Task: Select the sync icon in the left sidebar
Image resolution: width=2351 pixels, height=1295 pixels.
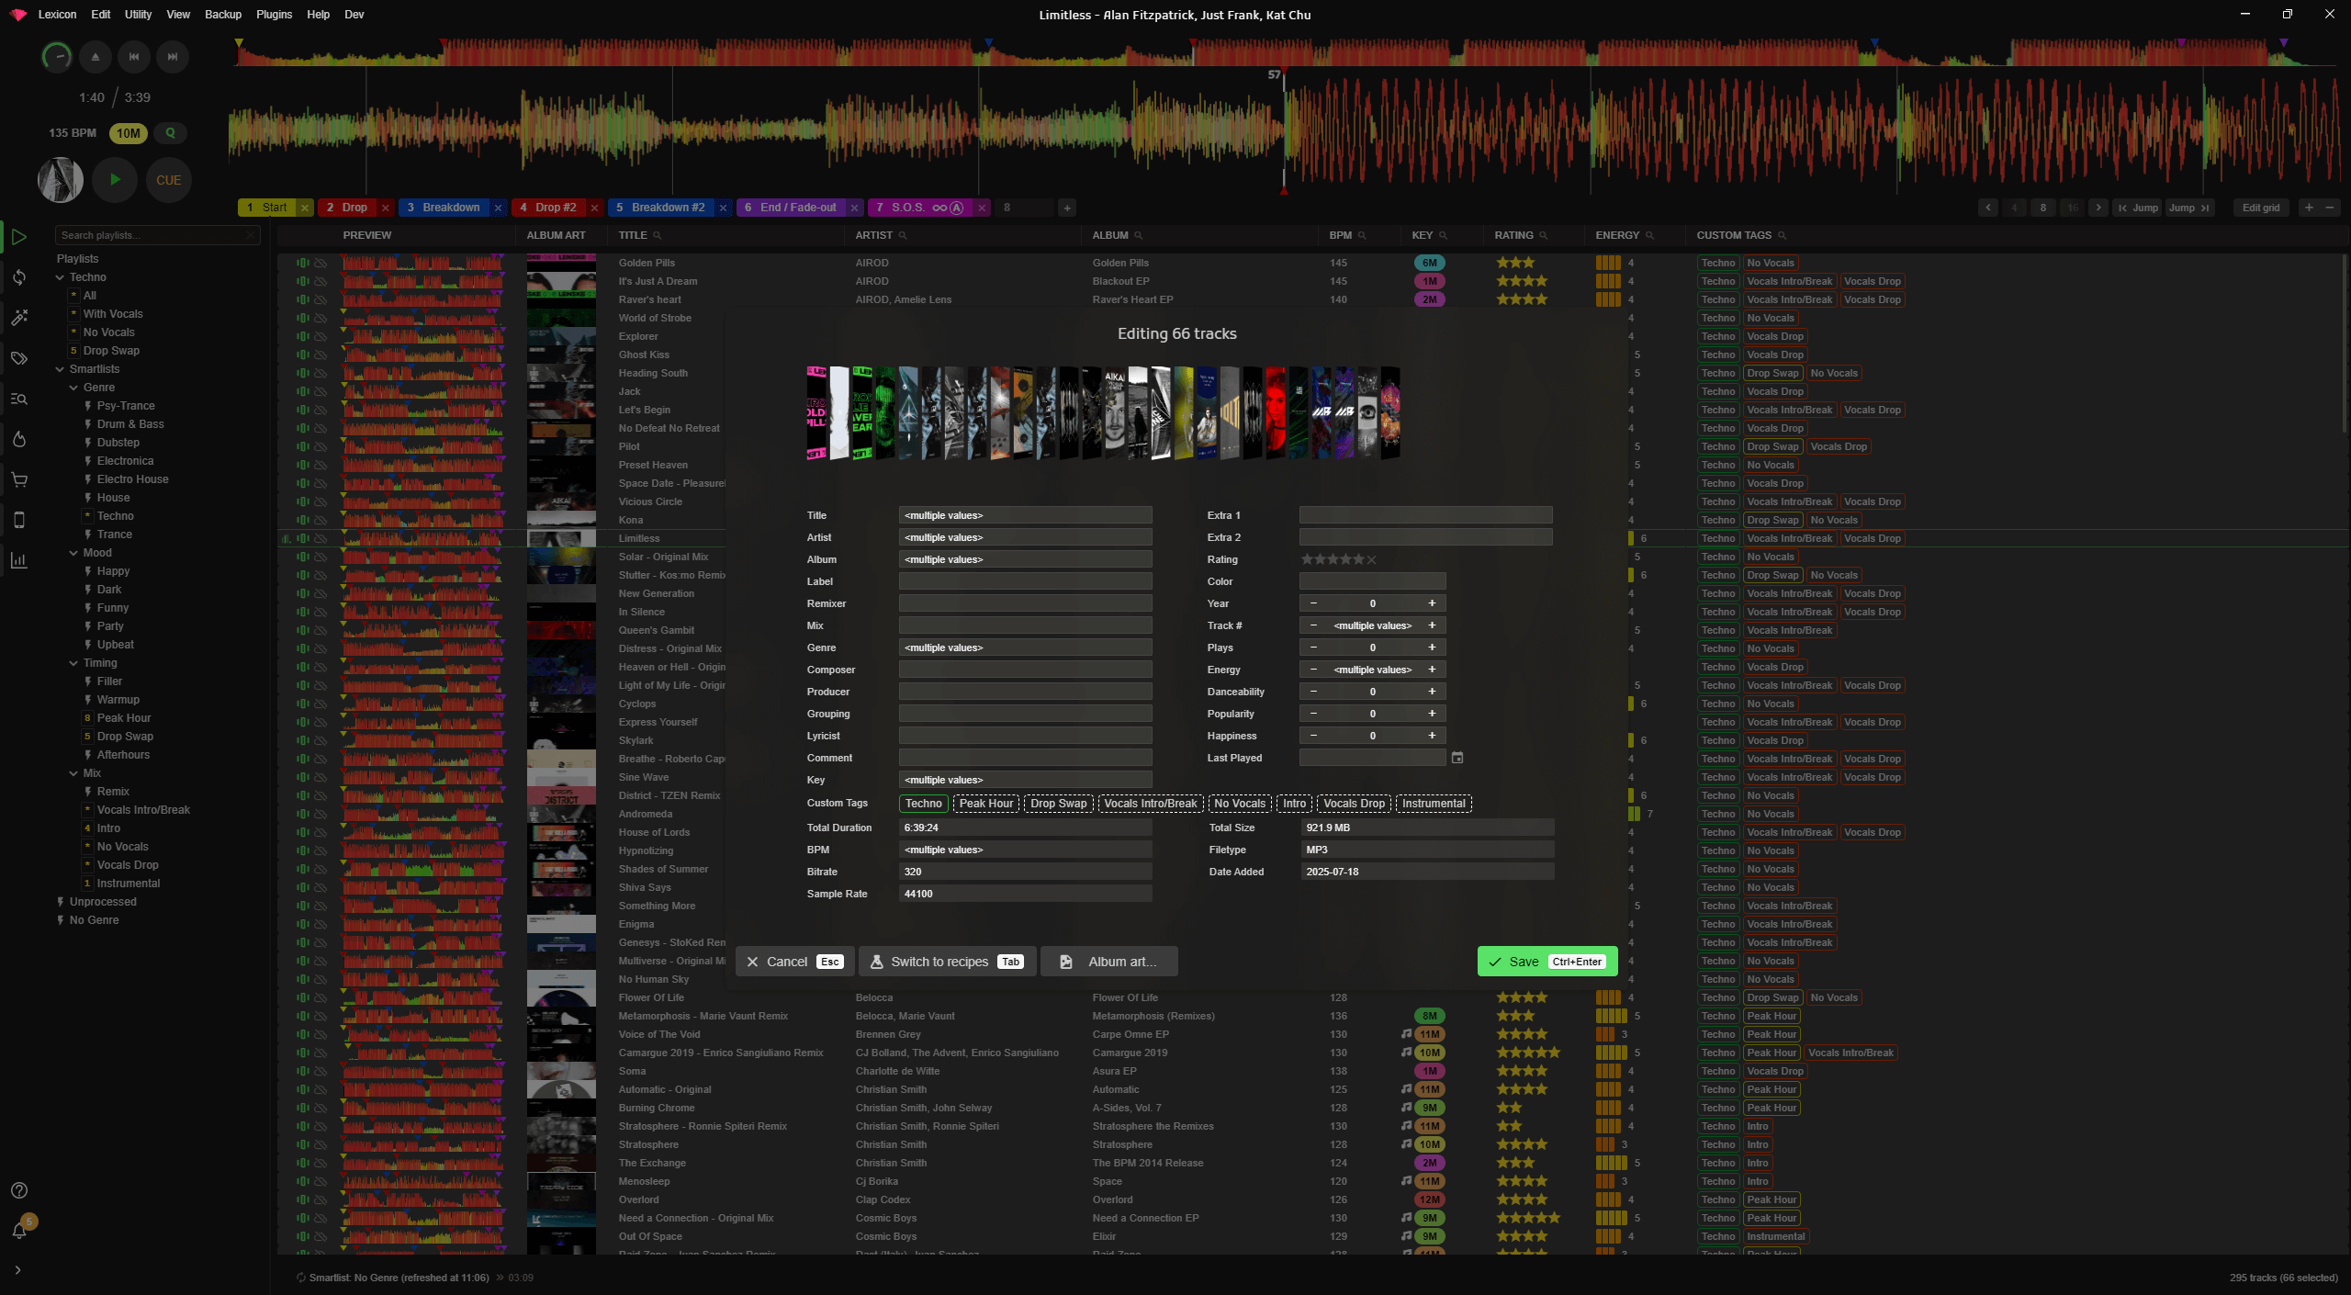Action: (20, 276)
